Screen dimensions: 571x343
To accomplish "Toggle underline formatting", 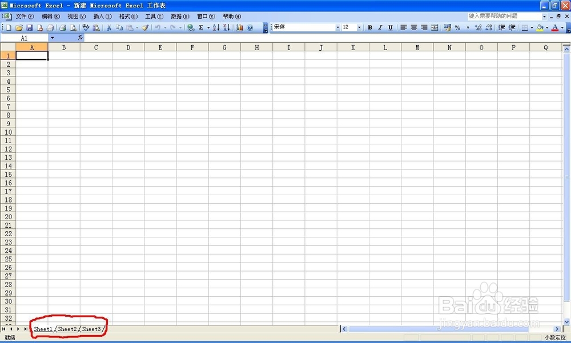I will 391,27.
